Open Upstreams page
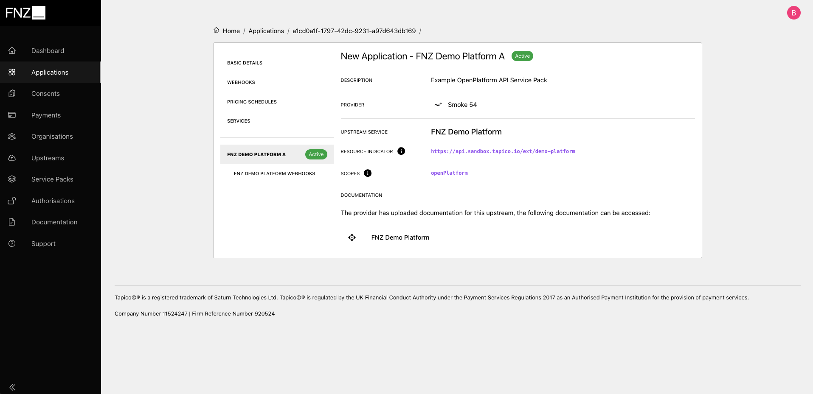The width and height of the screenshot is (813, 394). [48, 158]
